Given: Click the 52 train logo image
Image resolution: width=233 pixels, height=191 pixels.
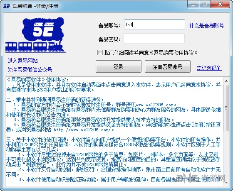Looking at the screenshot, I should pyautogui.click(x=35, y=35).
